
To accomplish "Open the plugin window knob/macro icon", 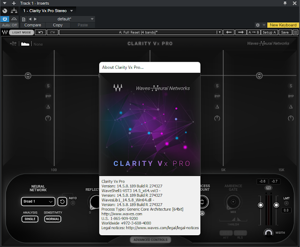I will pyautogui.click(x=5, y=11).
